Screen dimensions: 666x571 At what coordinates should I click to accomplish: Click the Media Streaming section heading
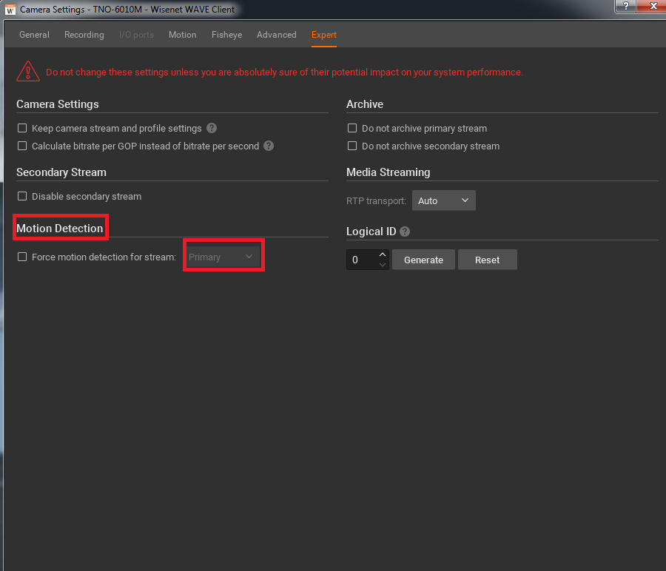pyautogui.click(x=388, y=172)
